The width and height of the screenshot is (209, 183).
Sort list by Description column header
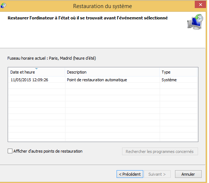click(112, 72)
